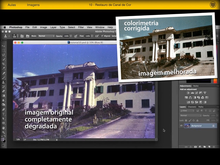Image resolution: width=220 pixels, height=165 pixels.
Task: Open the Filter menu
Action: 81,27
